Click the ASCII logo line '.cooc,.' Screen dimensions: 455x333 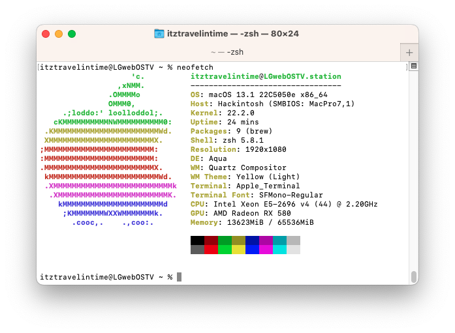coord(87,223)
